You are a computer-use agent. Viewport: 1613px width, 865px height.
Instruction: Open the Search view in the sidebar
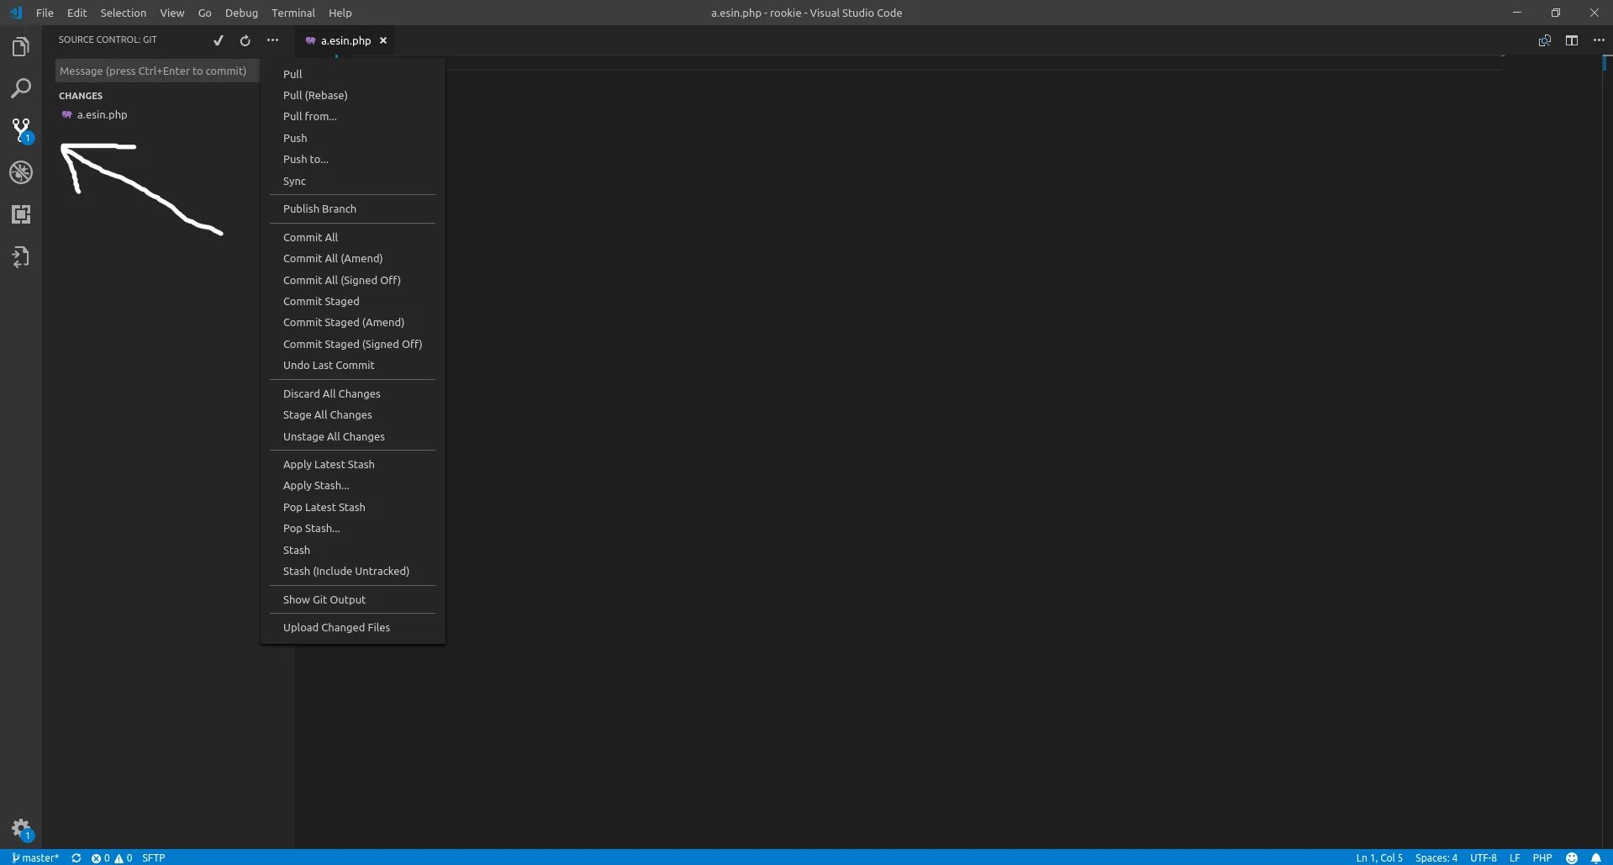click(x=21, y=88)
